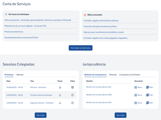Download Boletim de Jurisprudência 521 as Word

coord(138,87)
